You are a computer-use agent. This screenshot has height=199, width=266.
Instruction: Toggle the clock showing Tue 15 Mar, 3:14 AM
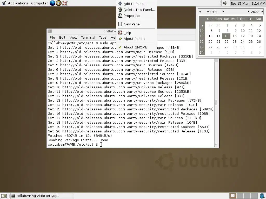click(x=248, y=3)
